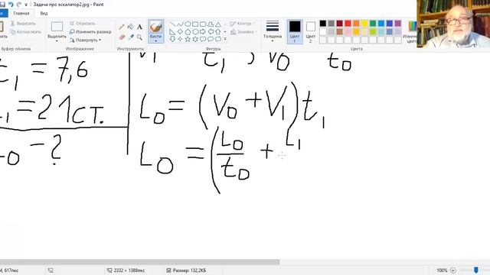
Task: Click Изменить размер resize button
Action: point(90,32)
